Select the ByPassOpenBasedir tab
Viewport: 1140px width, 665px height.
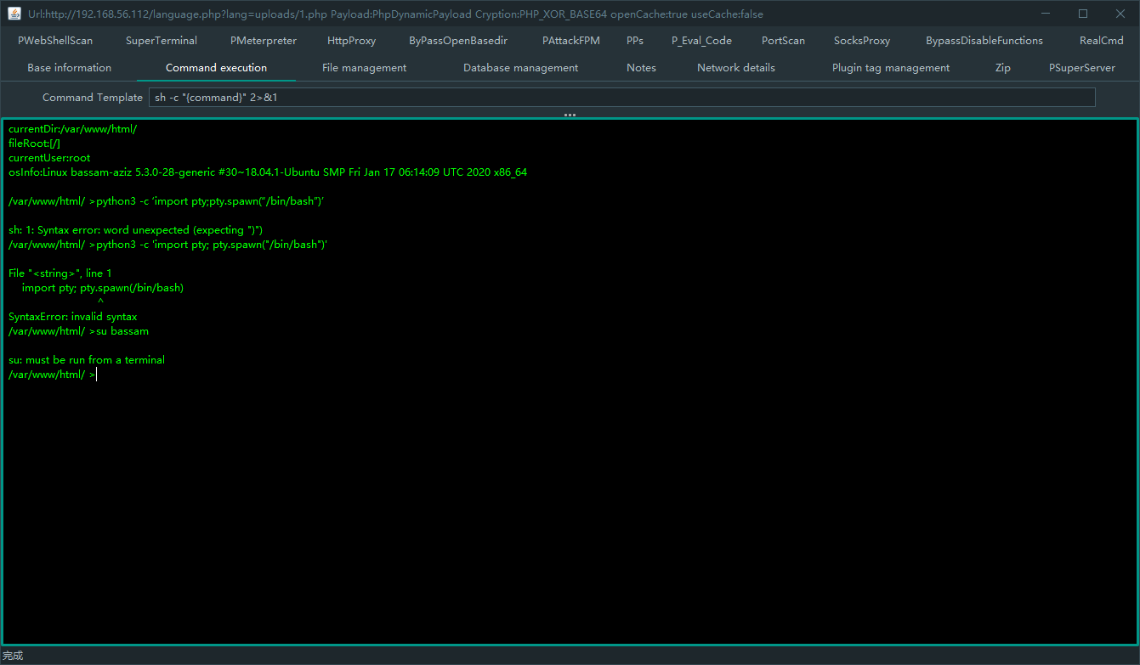(458, 40)
